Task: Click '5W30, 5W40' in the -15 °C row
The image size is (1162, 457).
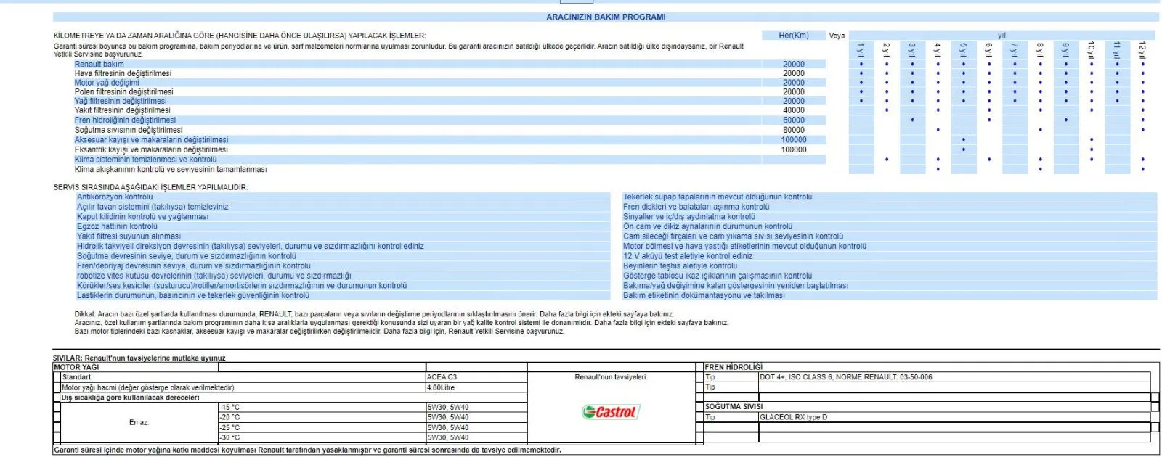Action: click(x=448, y=408)
